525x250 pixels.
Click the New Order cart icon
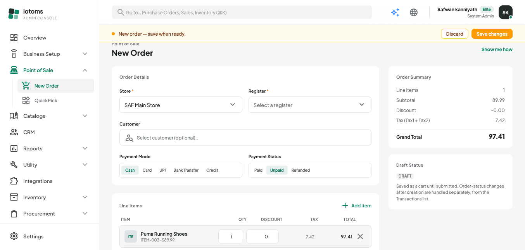[x=26, y=86]
